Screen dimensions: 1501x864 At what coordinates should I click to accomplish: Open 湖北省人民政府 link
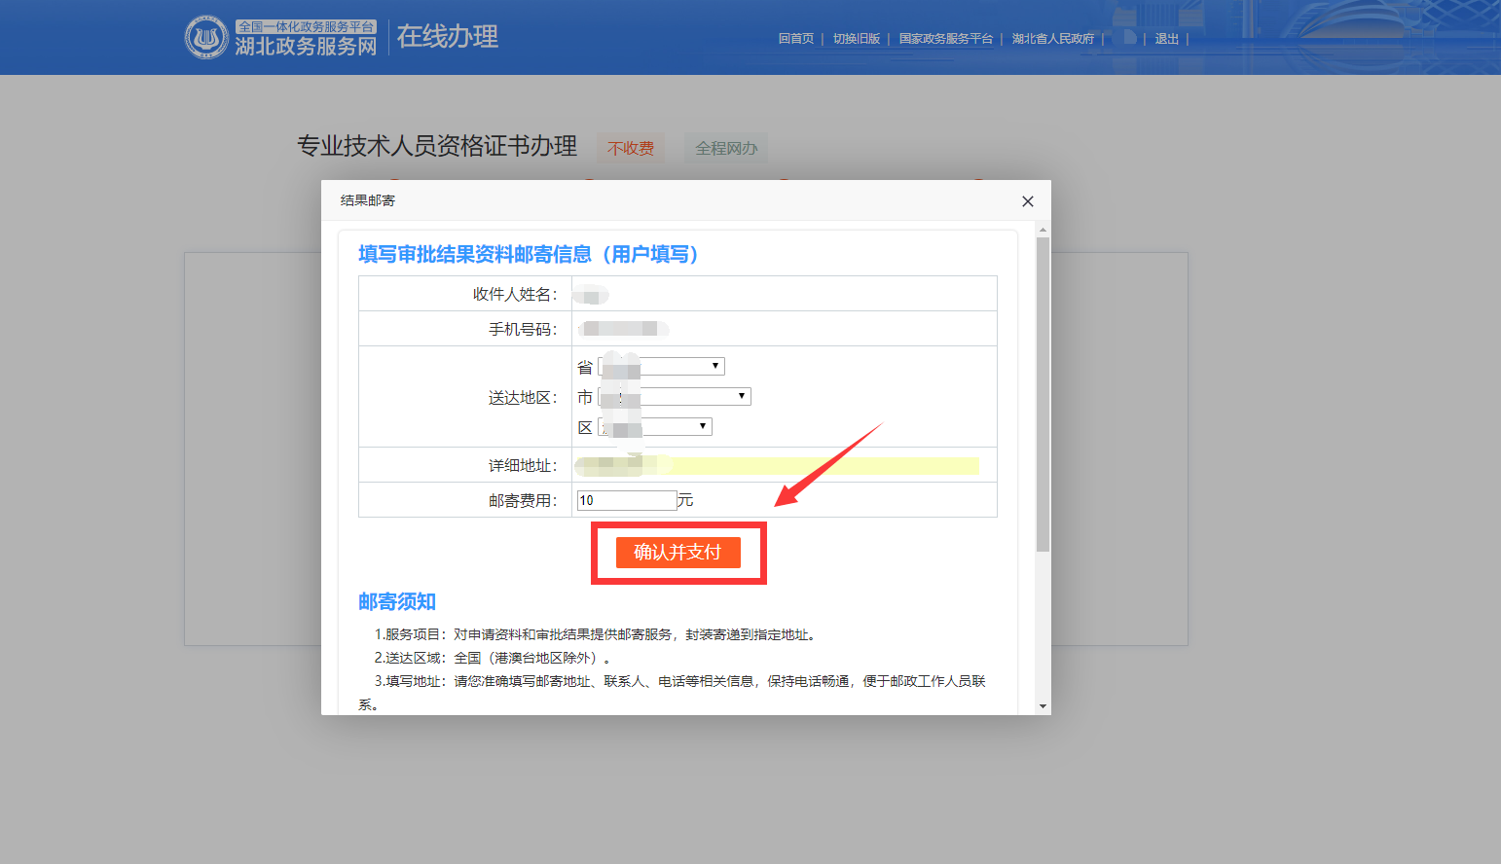[x=1052, y=39]
